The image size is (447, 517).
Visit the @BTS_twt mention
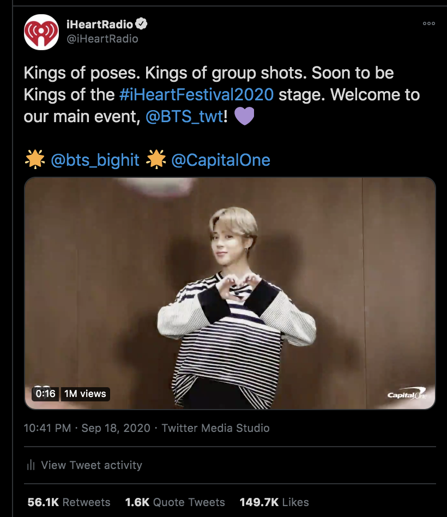click(x=184, y=116)
